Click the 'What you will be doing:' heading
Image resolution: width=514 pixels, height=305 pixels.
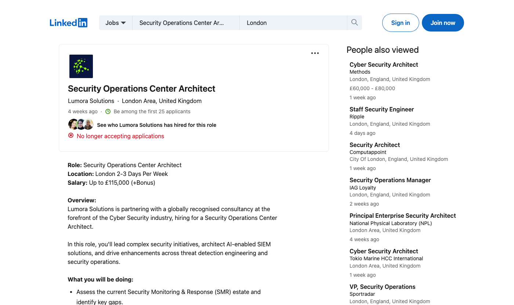[x=100, y=279]
